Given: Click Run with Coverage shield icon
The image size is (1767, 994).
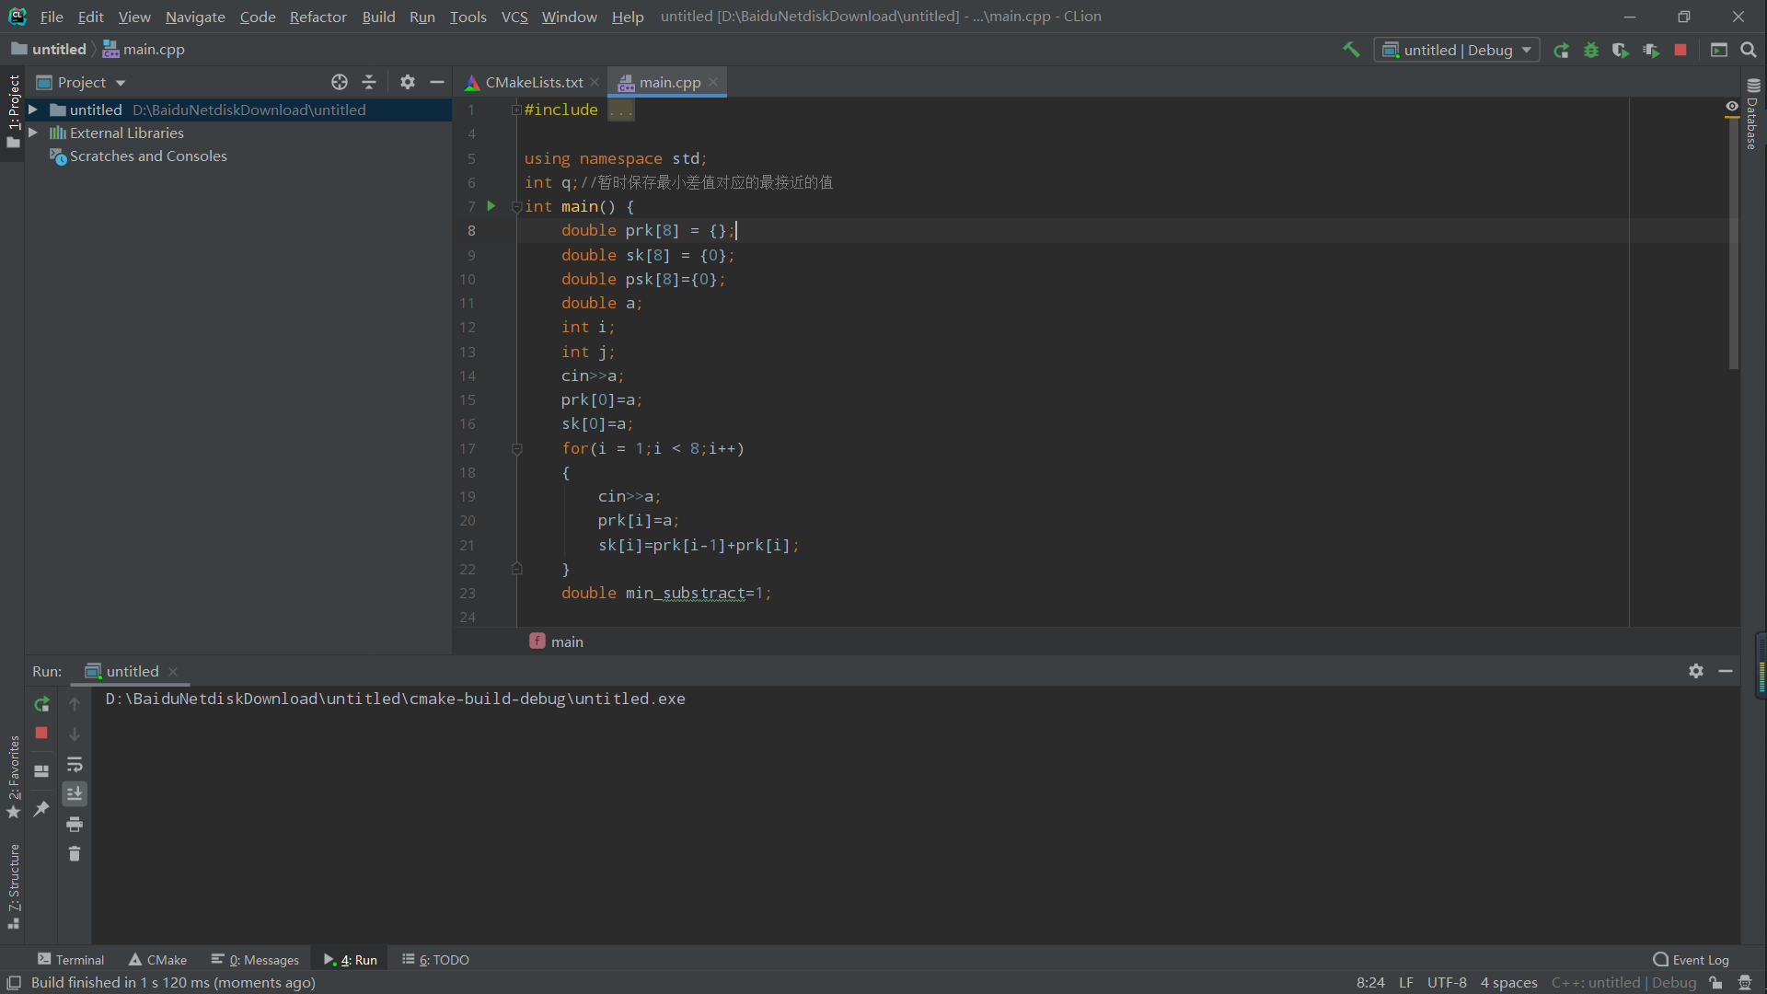Looking at the screenshot, I should 1621,51.
